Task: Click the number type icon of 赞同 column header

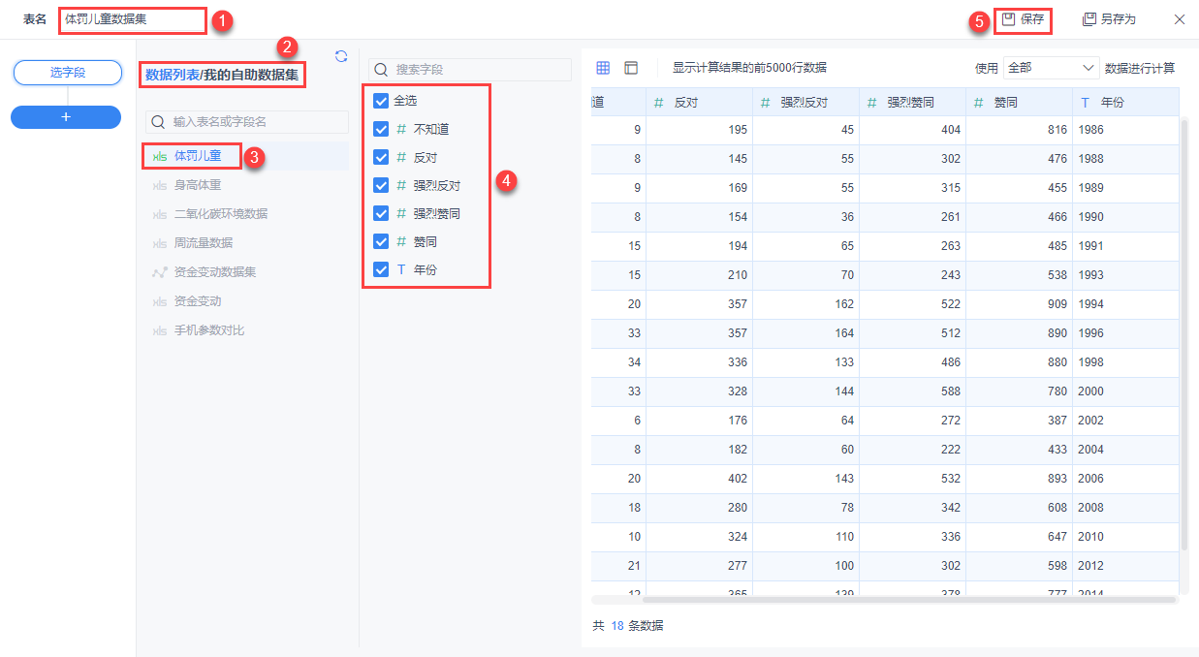Action: pyautogui.click(x=979, y=102)
